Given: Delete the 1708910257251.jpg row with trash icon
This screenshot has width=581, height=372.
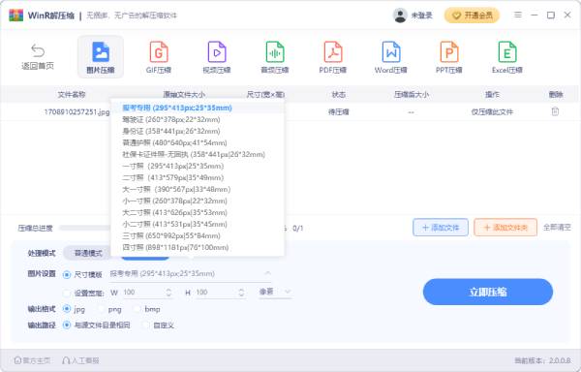Looking at the screenshot, I should (555, 111).
